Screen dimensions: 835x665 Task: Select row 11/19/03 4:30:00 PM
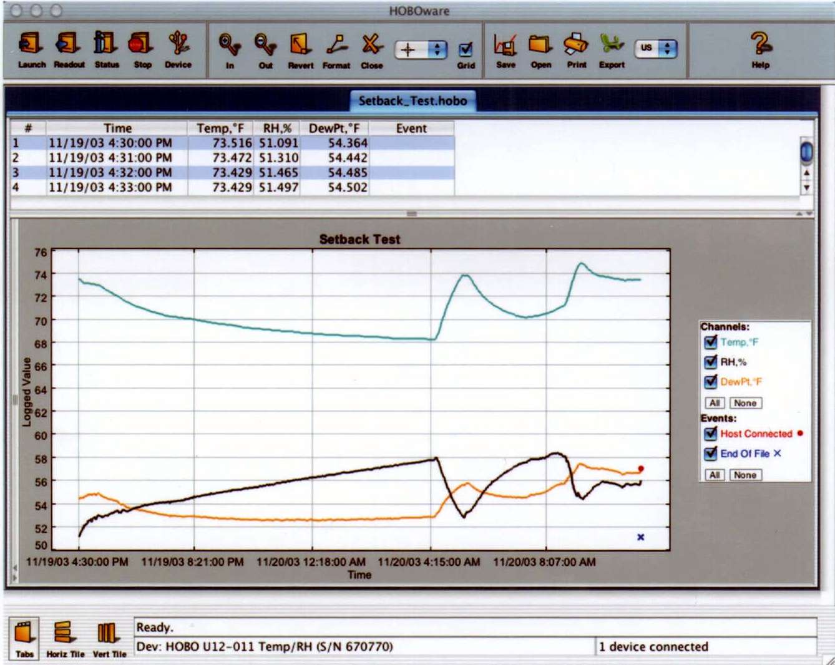pyautogui.click(x=232, y=143)
